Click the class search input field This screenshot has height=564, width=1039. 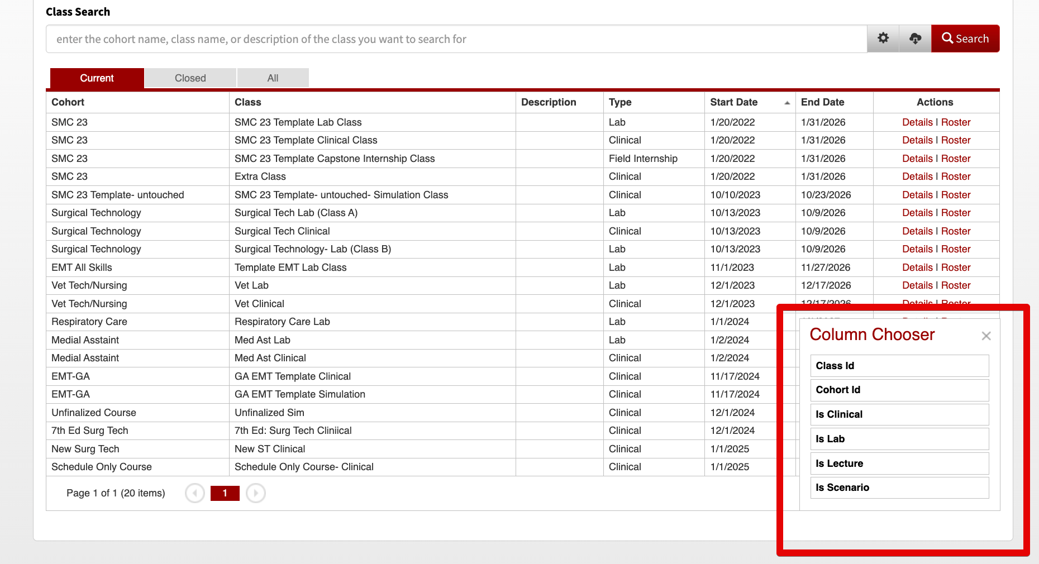click(456, 39)
